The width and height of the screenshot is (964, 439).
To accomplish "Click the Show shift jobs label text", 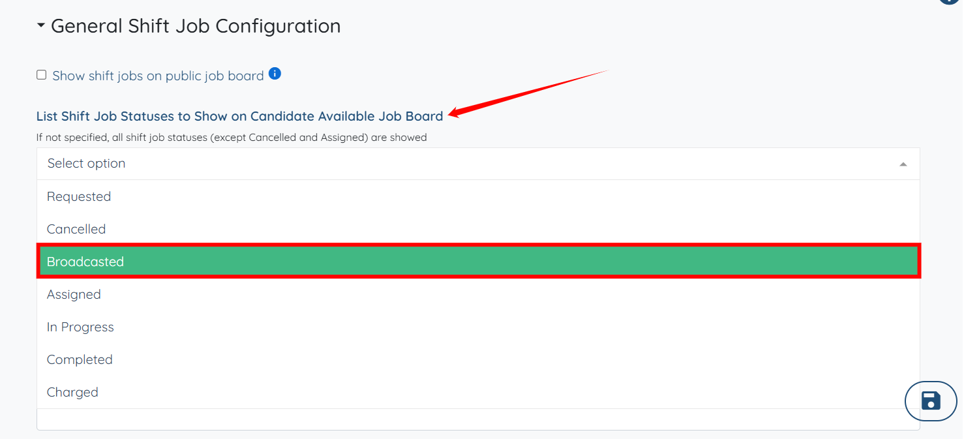I will [x=158, y=76].
